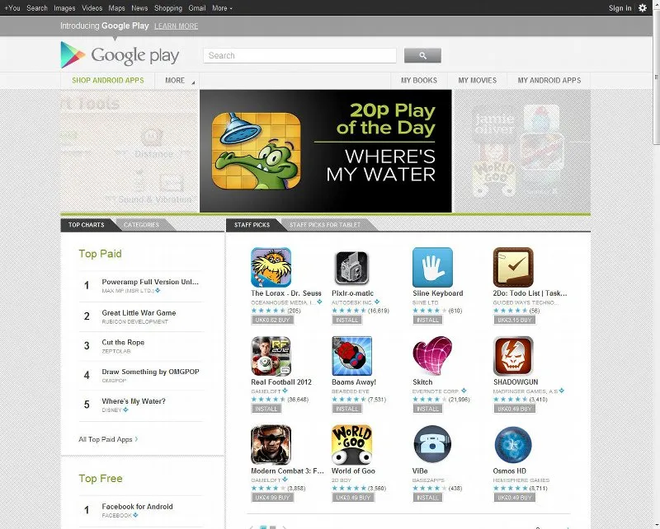Screen dimensions: 660x529
Task: Open The Lorax - Dr. Seuss app icon
Action: pyautogui.click(x=271, y=267)
